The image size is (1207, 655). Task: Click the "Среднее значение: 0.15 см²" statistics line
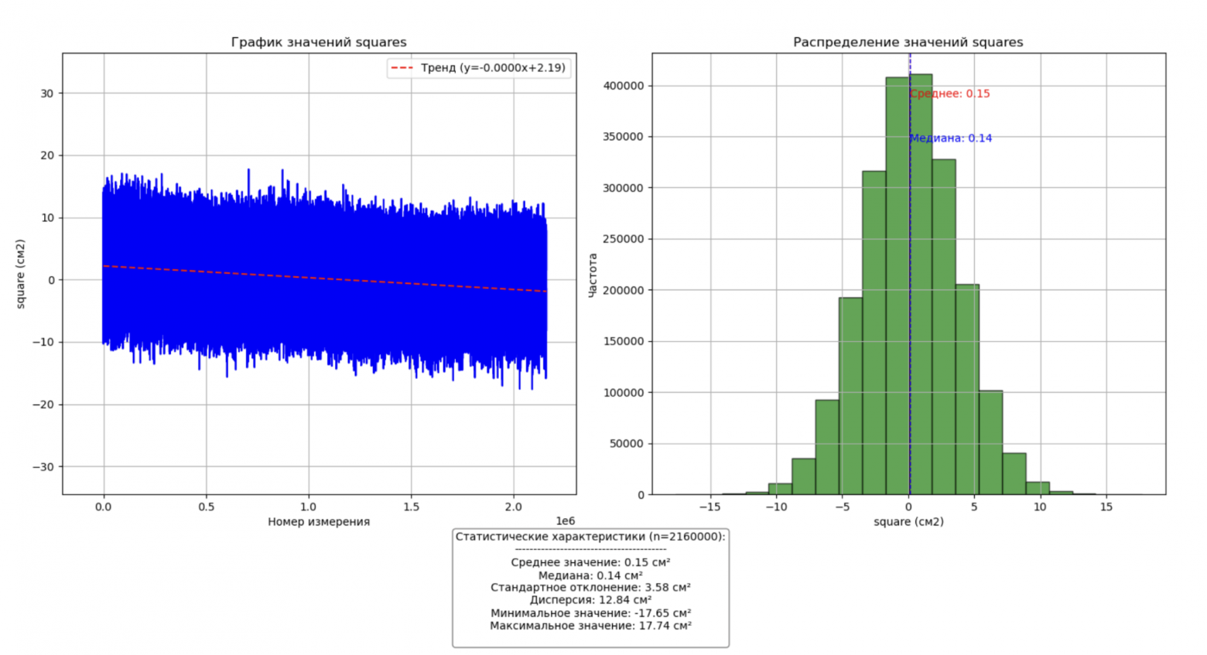[x=590, y=563]
